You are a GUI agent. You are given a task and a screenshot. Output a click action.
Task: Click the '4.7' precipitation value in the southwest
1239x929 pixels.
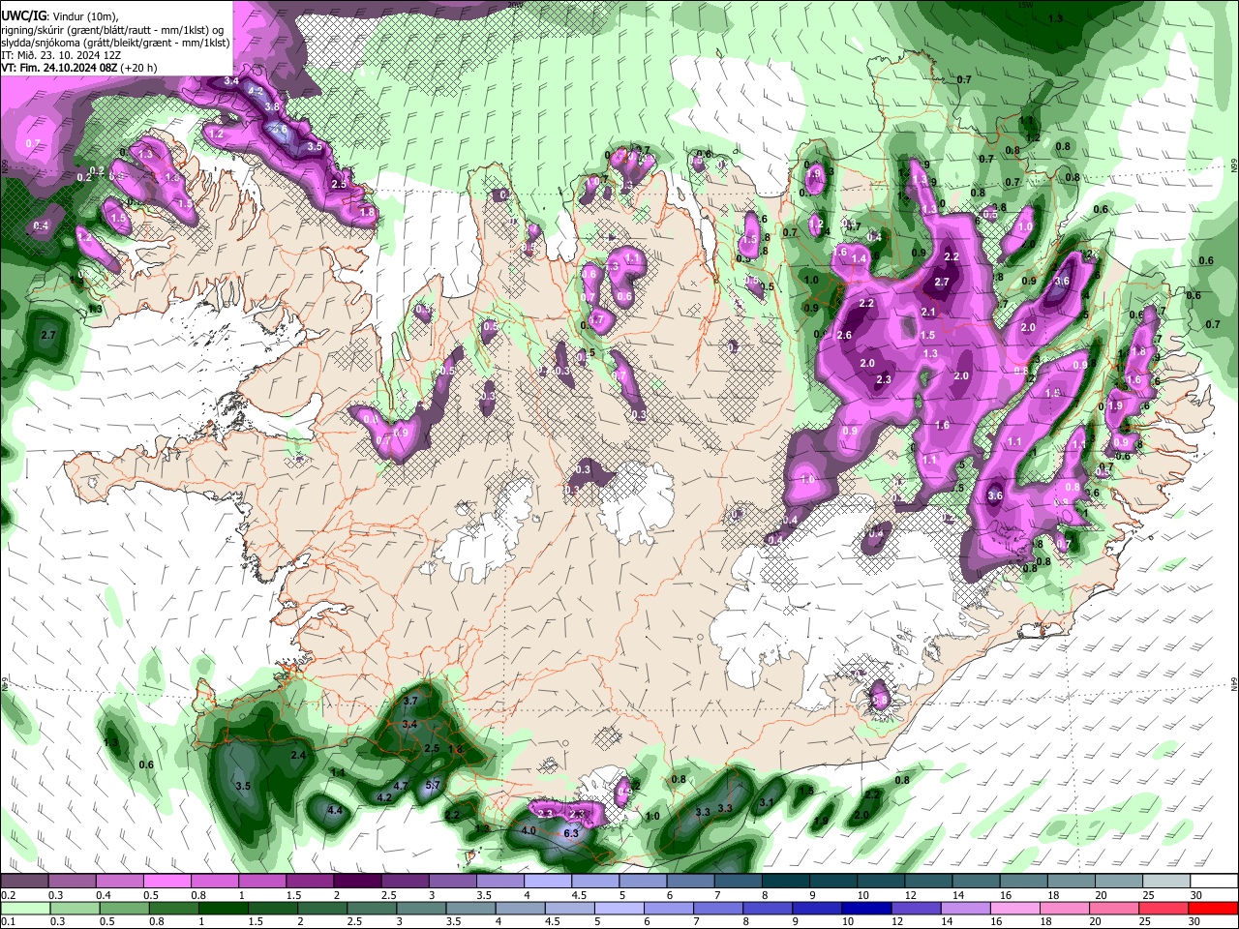(402, 786)
